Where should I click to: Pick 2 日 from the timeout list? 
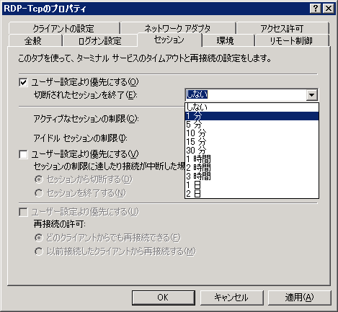pos(252,194)
